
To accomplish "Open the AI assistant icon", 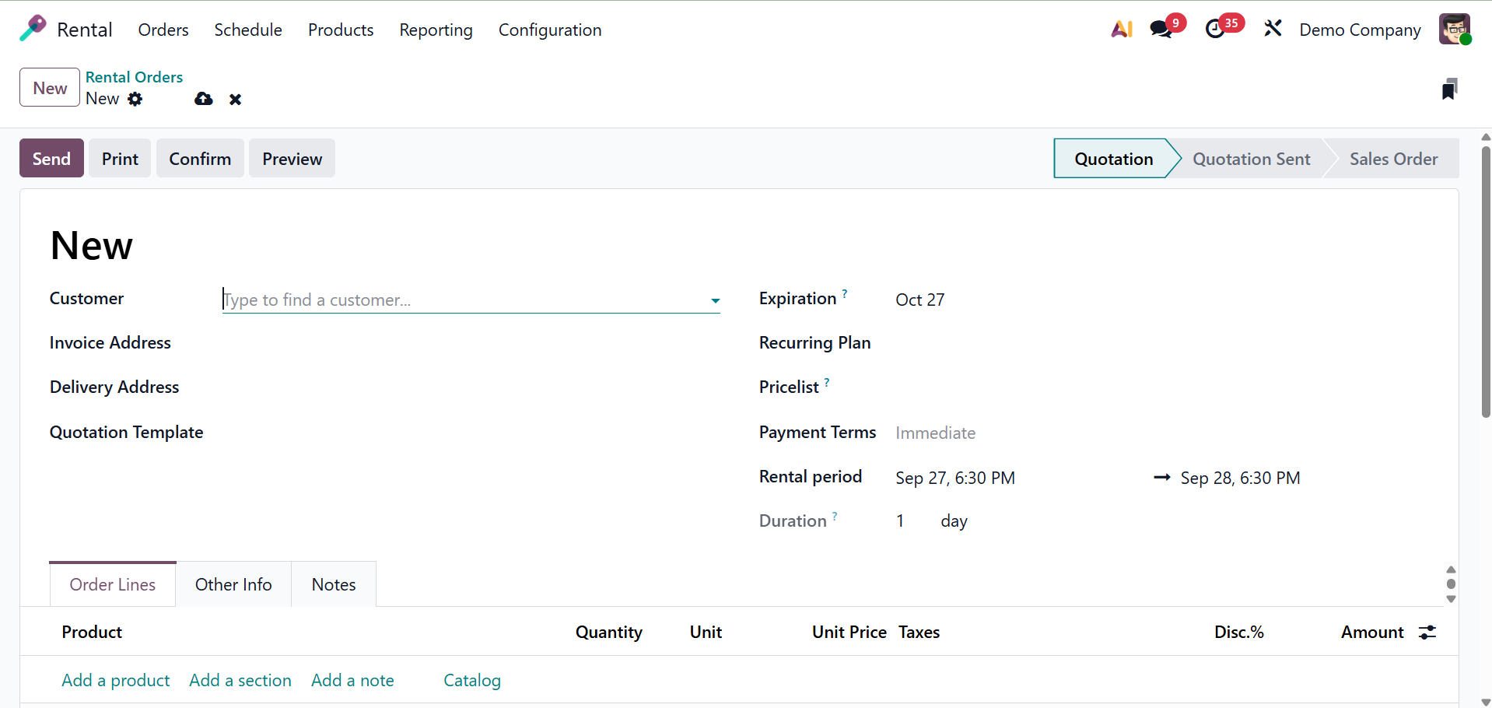I will coord(1121,30).
